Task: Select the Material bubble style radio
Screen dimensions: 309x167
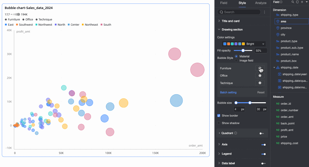Action: coord(236,56)
